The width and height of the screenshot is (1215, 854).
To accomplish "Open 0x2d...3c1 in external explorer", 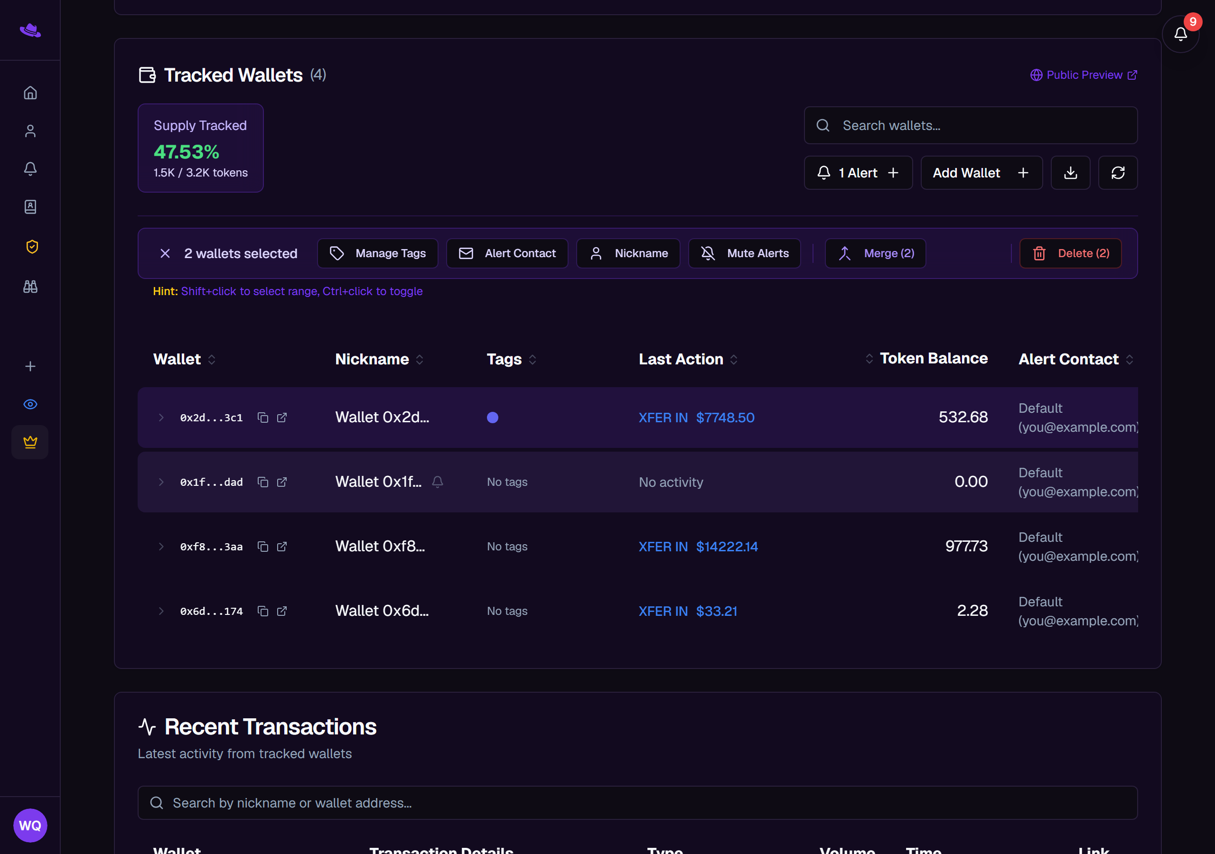I will tap(282, 418).
